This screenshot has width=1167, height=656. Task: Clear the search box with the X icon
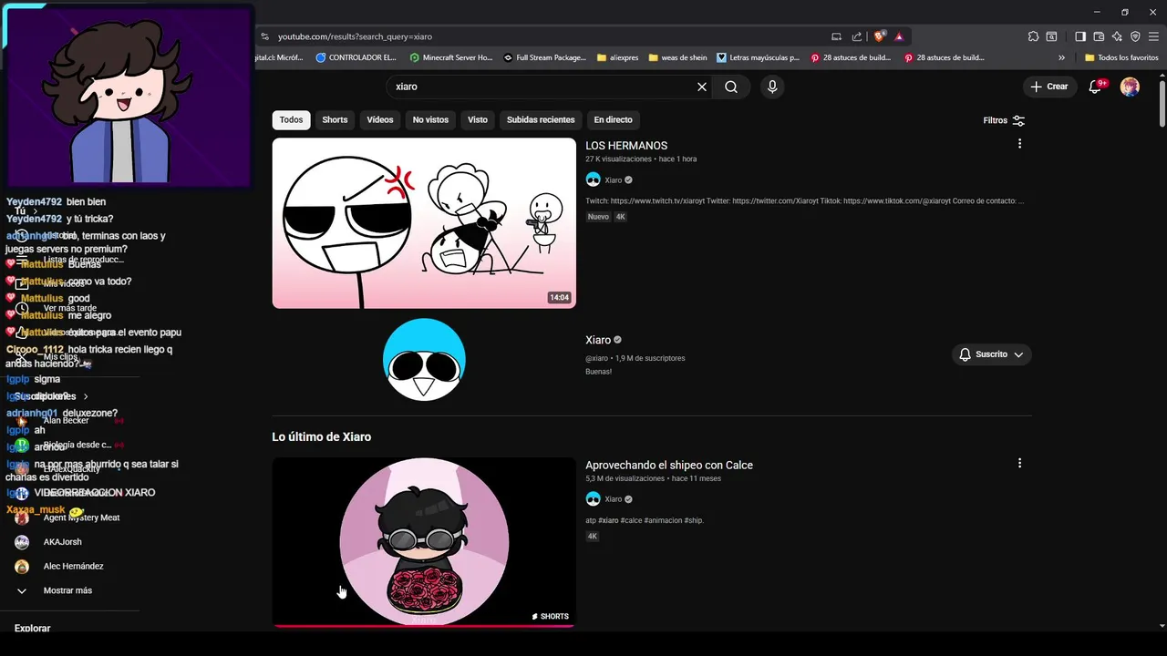[702, 87]
